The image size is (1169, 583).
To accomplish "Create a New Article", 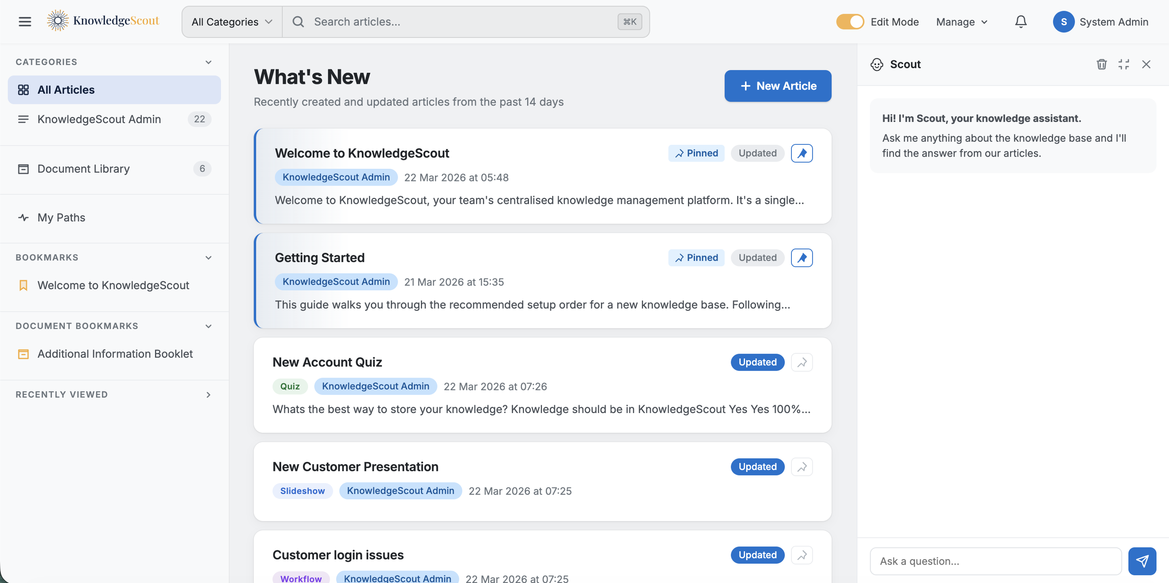I will point(777,86).
